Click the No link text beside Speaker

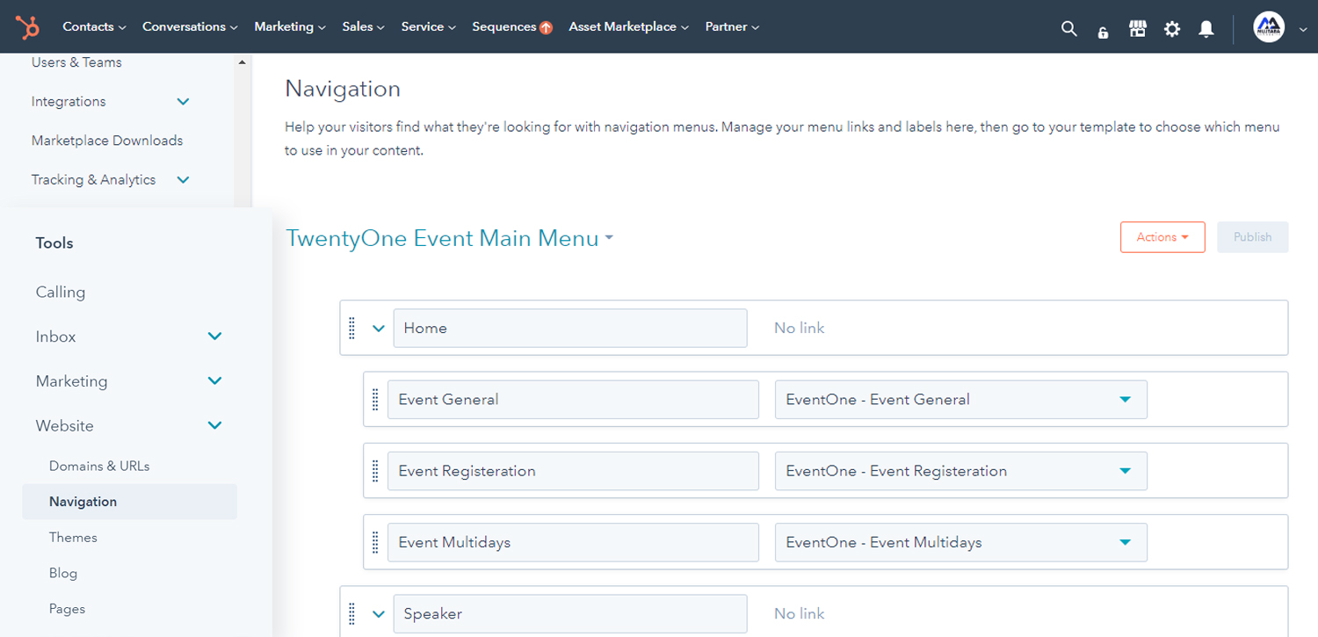coord(800,613)
